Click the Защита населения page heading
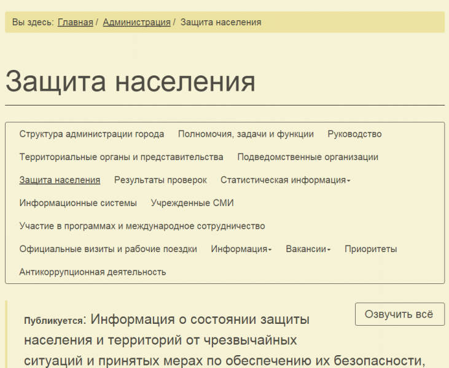Viewport: 449px width, 368px height. click(x=130, y=82)
